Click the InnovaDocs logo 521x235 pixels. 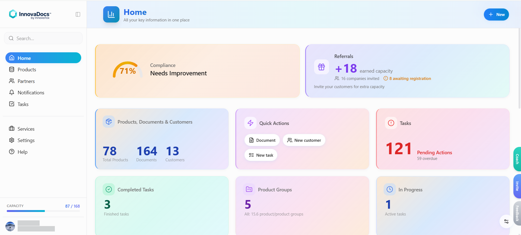tap(30, 14)
